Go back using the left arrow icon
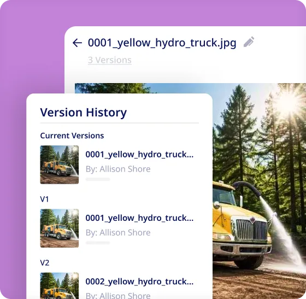The height and width of the screenshot is (299, 306). tap(77, 43)
